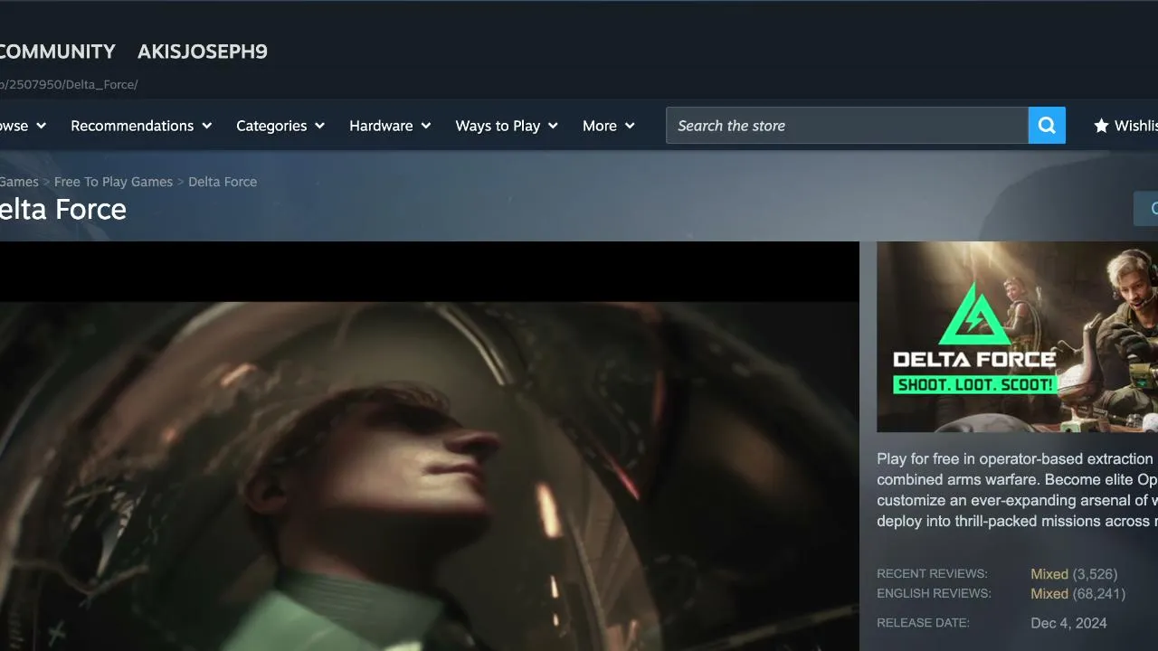Click the ENGLISH REVIEWS label

click(x=934, y=594)
